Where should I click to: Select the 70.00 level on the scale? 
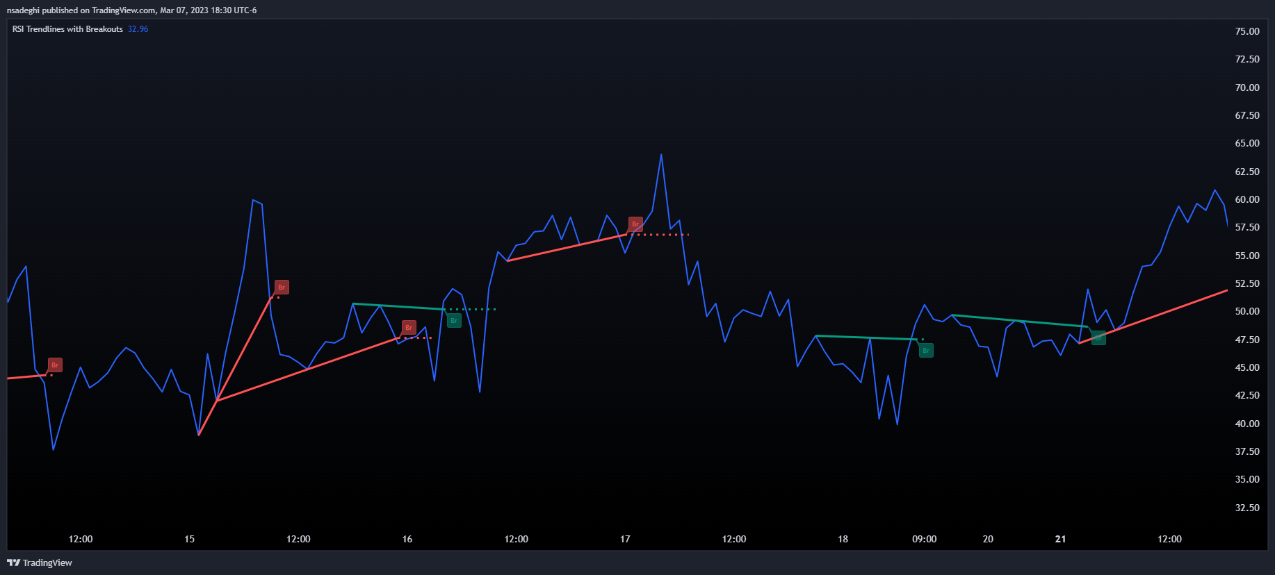[1247, 87]
